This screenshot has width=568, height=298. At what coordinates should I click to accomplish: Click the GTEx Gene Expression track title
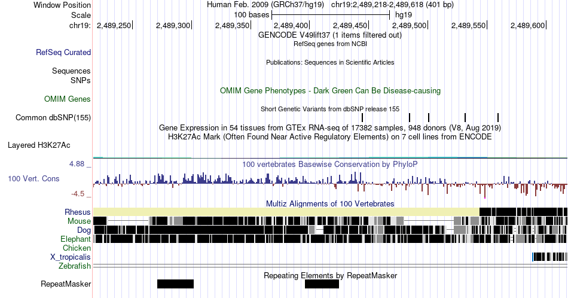coord(330,127)
